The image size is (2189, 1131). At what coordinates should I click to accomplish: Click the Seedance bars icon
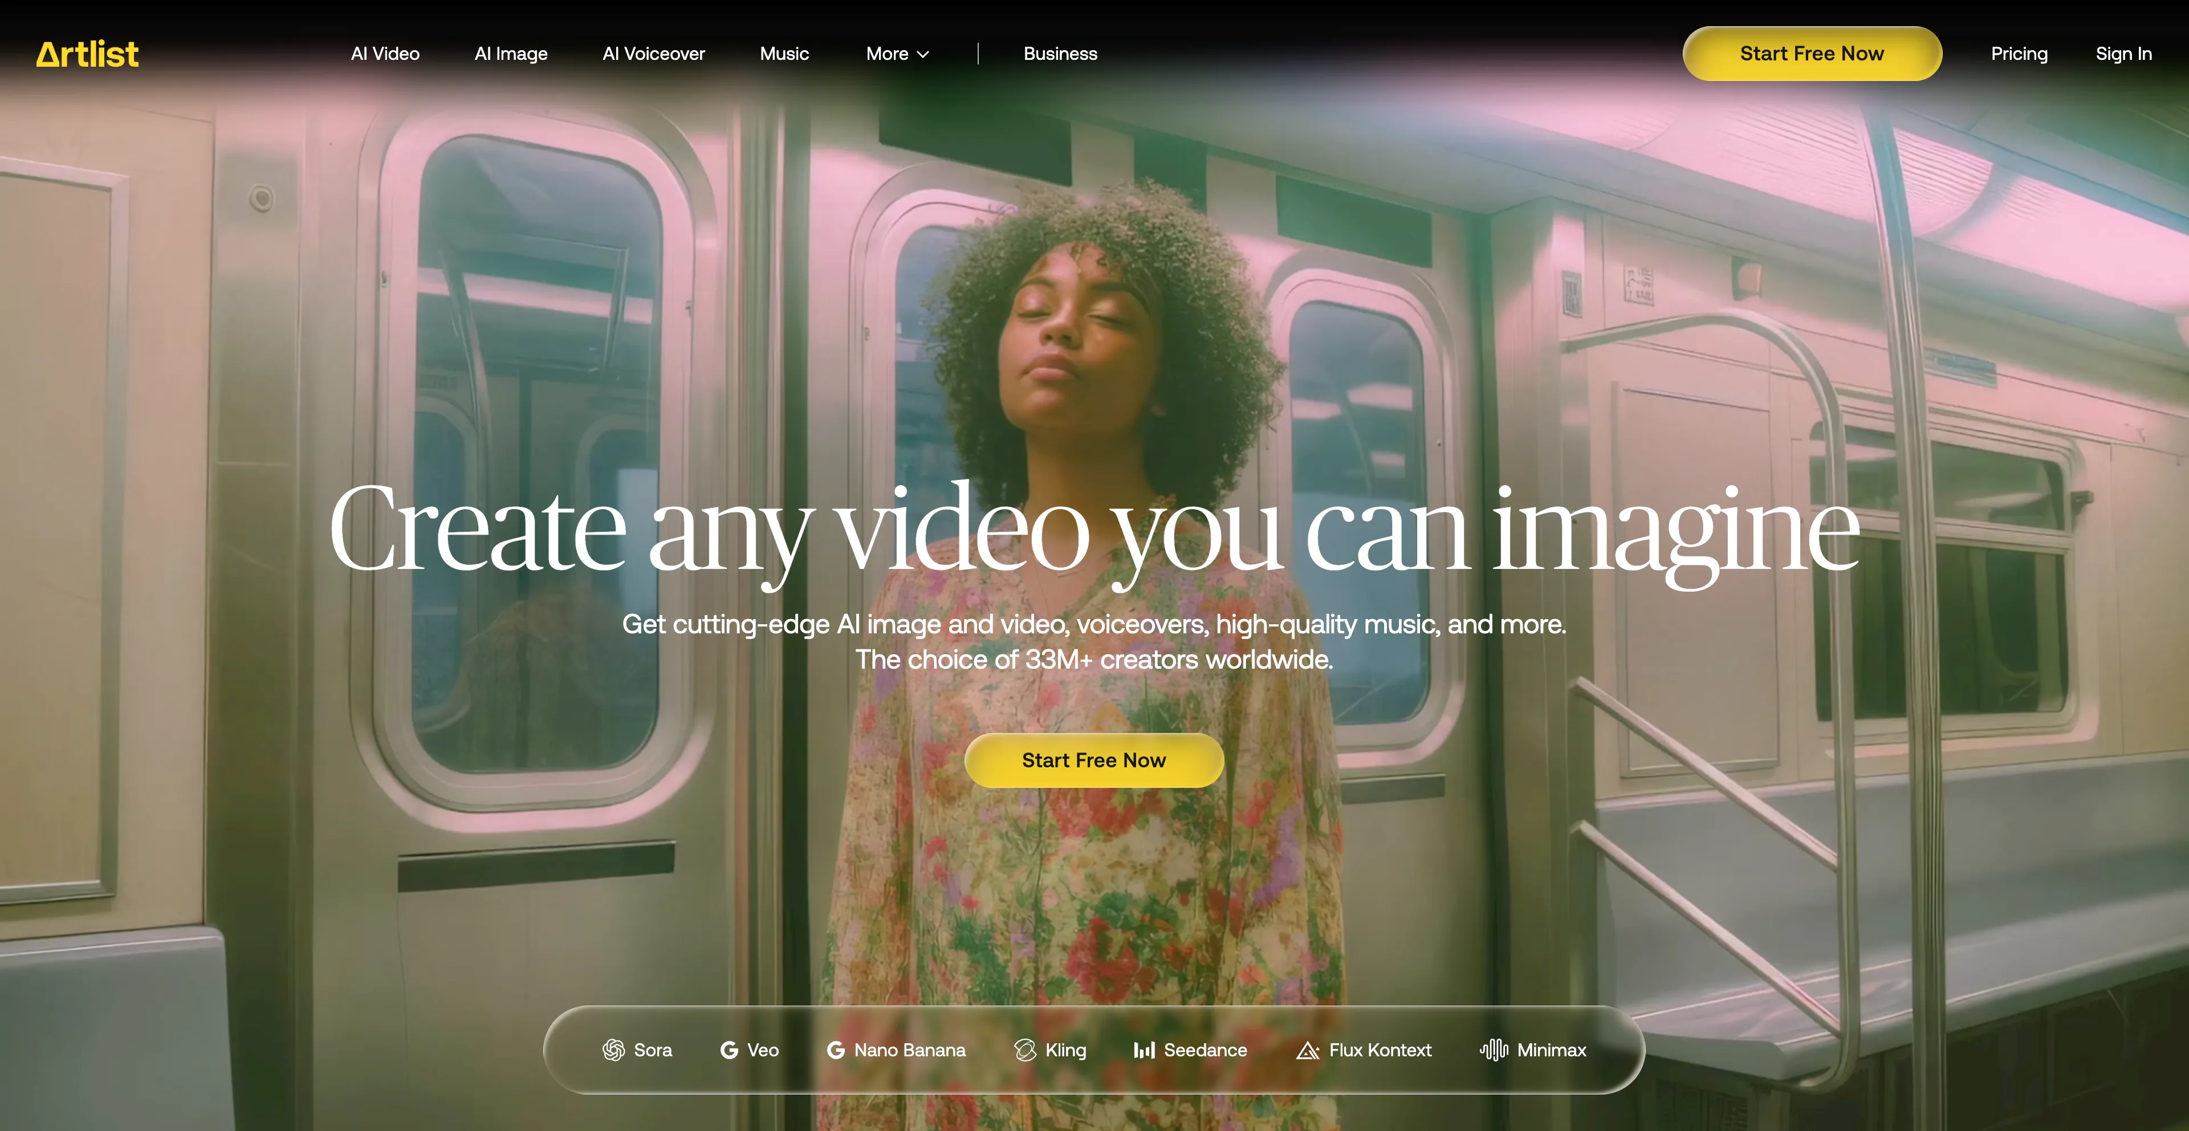[x=1144, y=1050]
